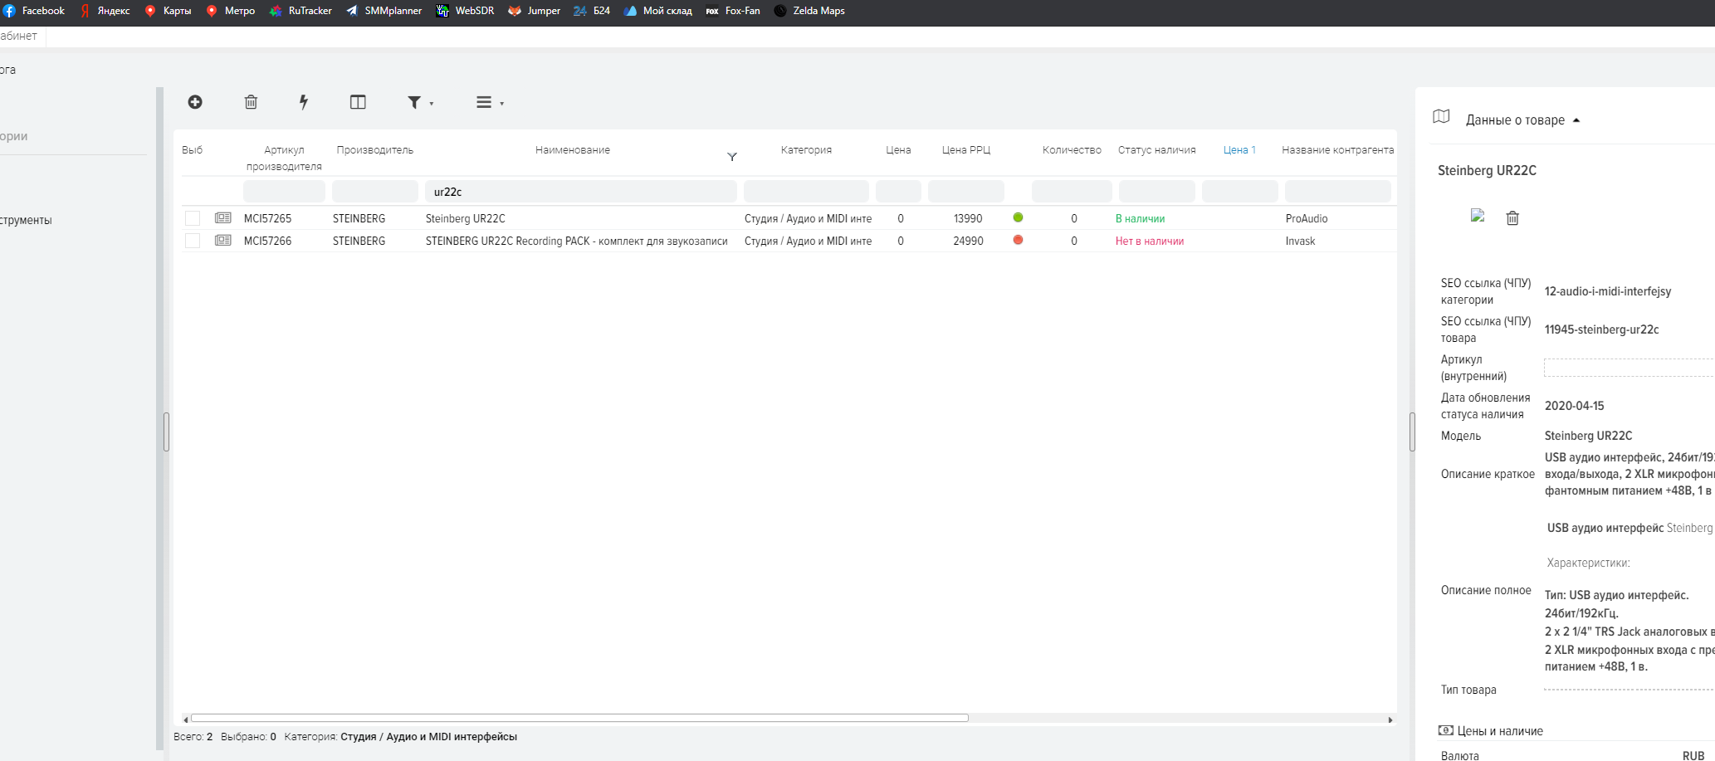Screen dimensions: 1715x761
Task: Toggle the columns layout icon
Action: [358, 102]
